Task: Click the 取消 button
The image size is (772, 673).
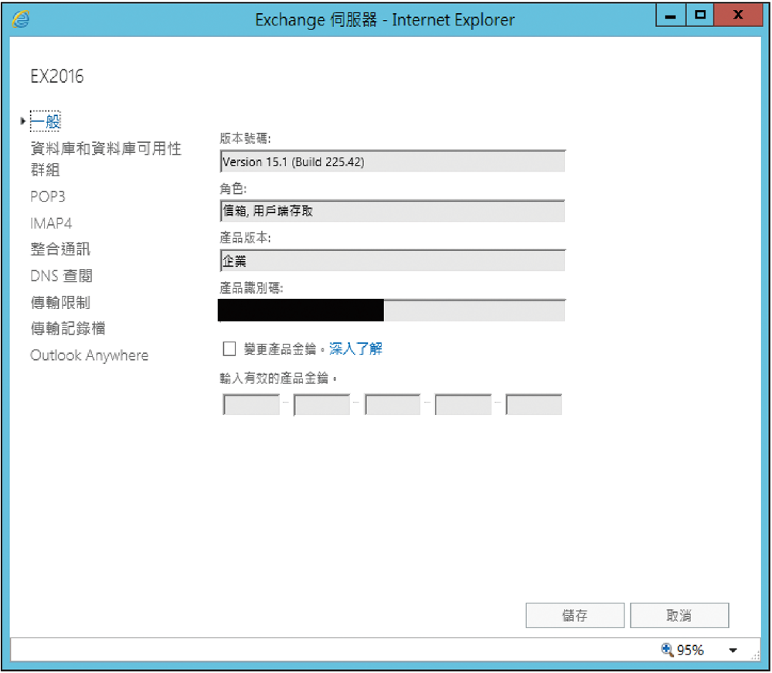Action: 679,615
